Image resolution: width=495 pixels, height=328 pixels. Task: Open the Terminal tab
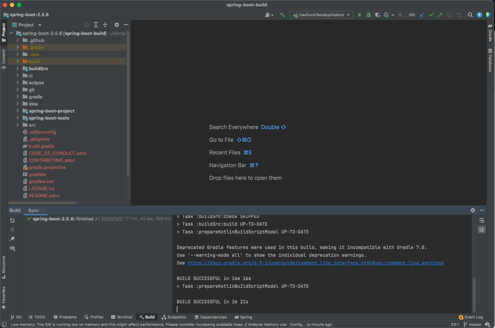pyautogui.click(x=122, y=317)
